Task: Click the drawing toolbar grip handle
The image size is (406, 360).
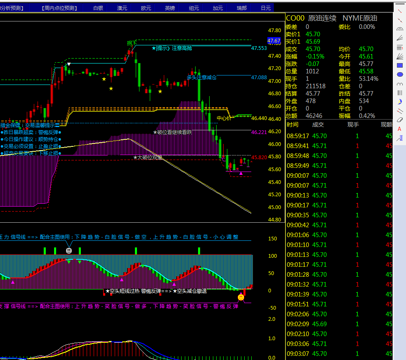Action: pos(400,4)
